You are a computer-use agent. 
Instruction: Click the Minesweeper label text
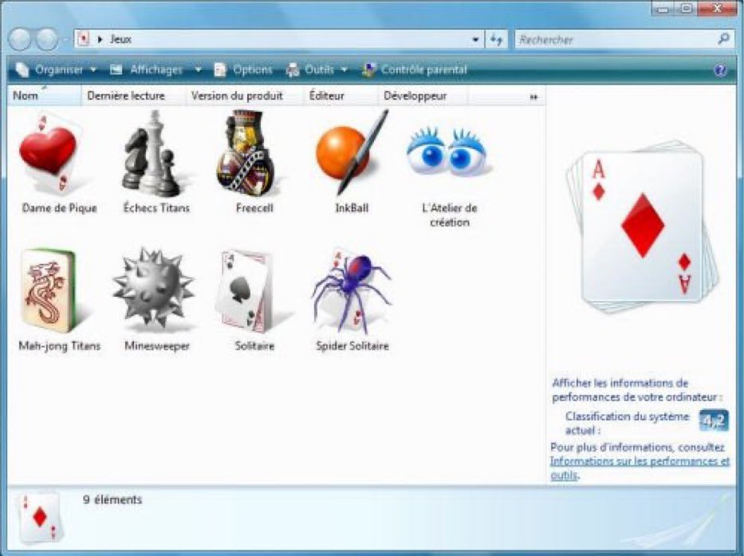156,345
